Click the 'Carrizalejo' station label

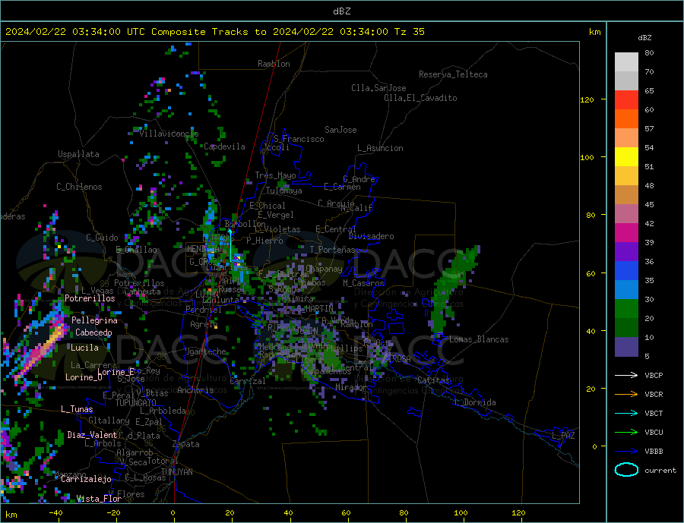[x=87, y=480]
